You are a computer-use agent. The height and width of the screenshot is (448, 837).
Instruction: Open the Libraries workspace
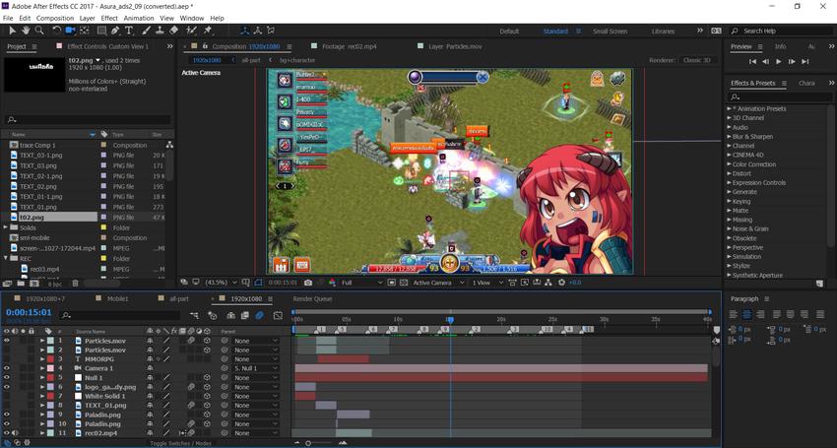pyautogui.click(x=663, y=31)
